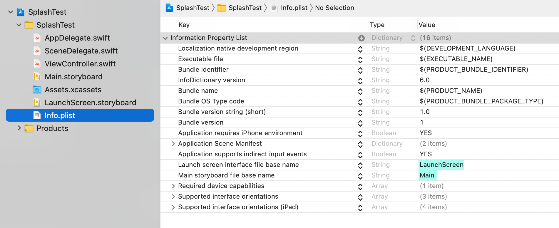Click the 1.0 bundle version string value
This screenshot has height=228, width=559.
[425, 112]
